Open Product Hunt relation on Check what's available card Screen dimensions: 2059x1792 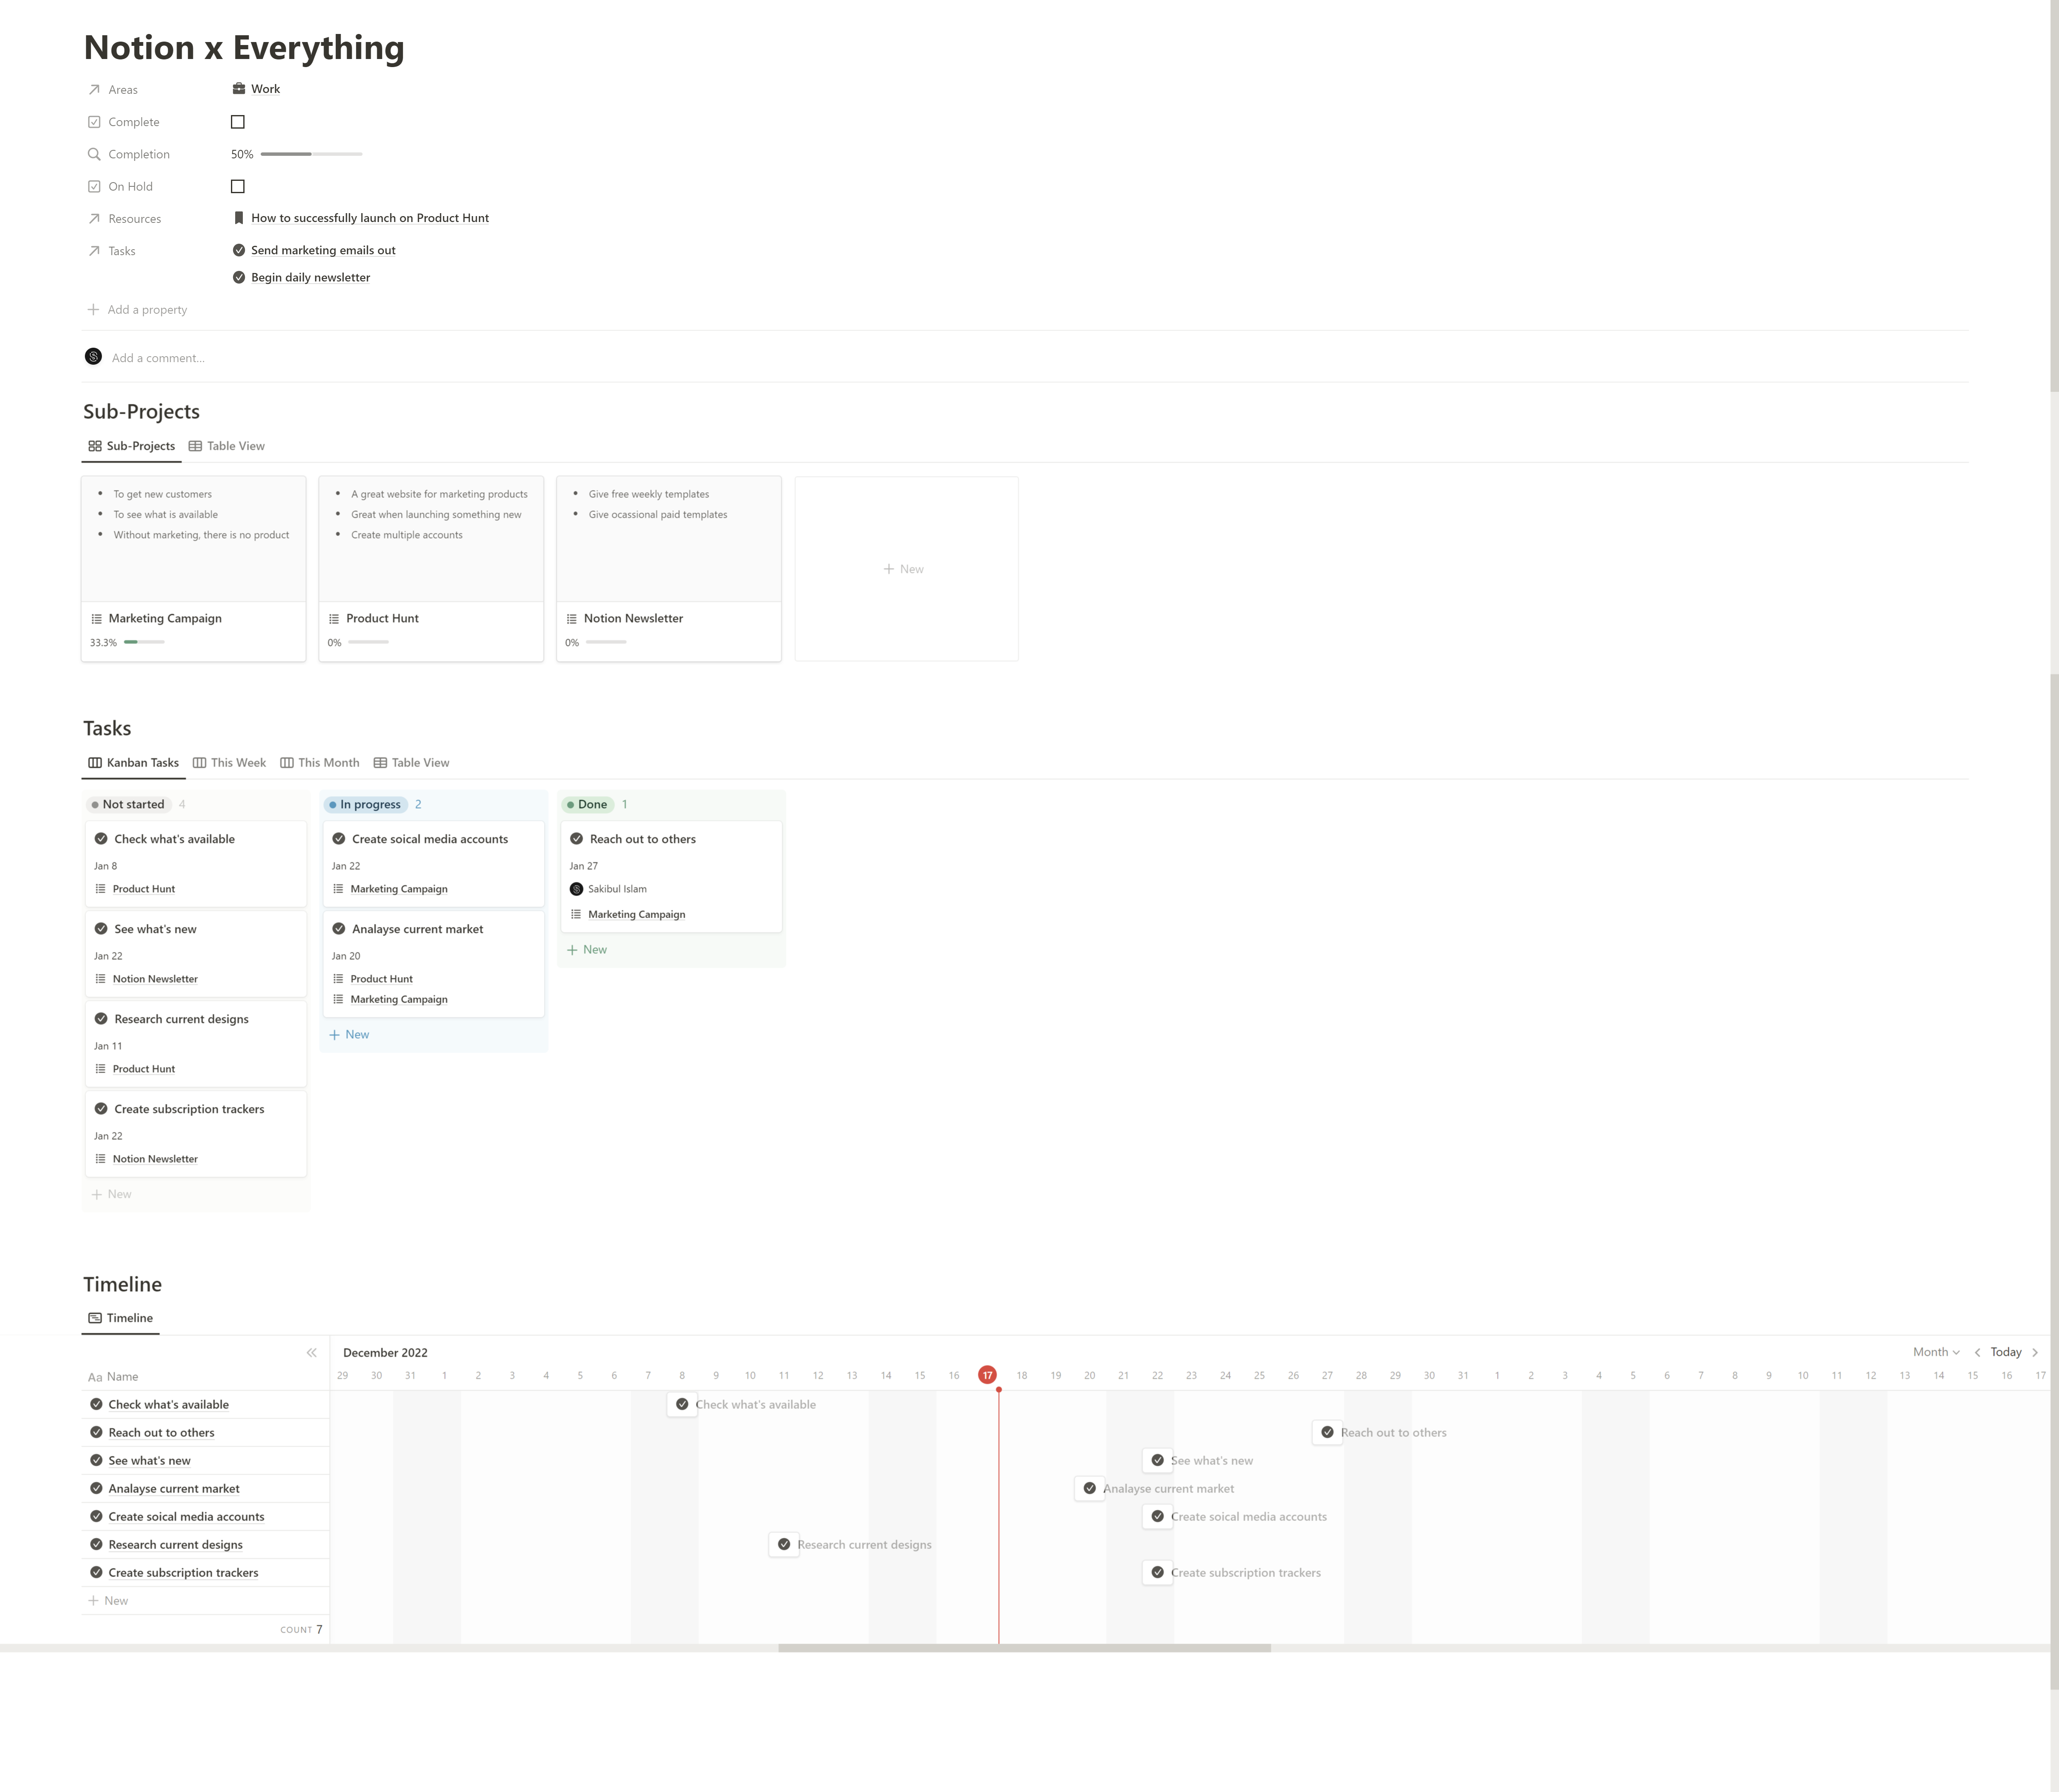[144, 889]
